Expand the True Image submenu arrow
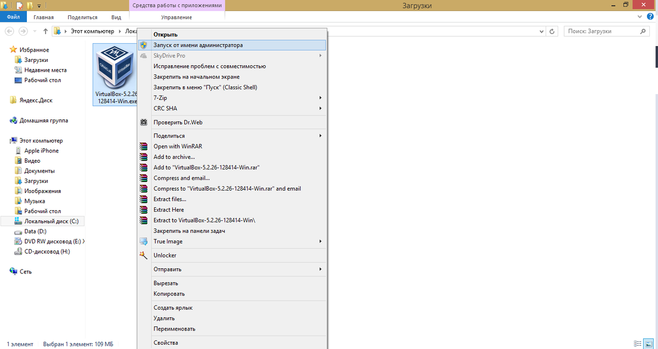 (x=320, y=242)
